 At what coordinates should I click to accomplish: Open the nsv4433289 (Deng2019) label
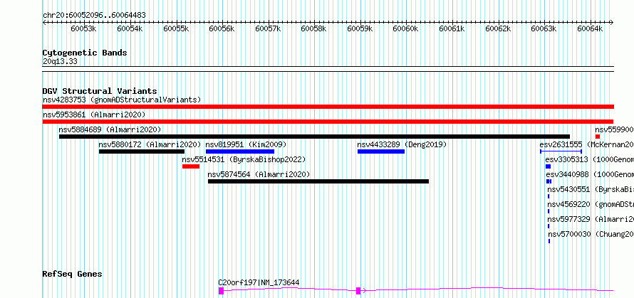[x=402, y=144]
